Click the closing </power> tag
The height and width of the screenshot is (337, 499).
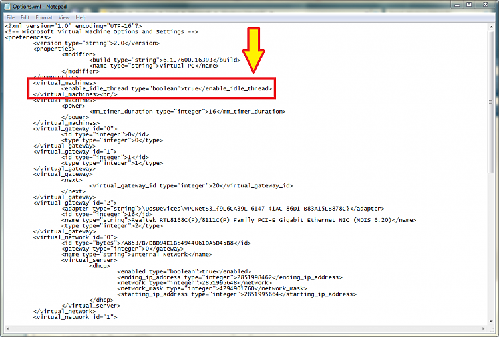coord(75,117)
